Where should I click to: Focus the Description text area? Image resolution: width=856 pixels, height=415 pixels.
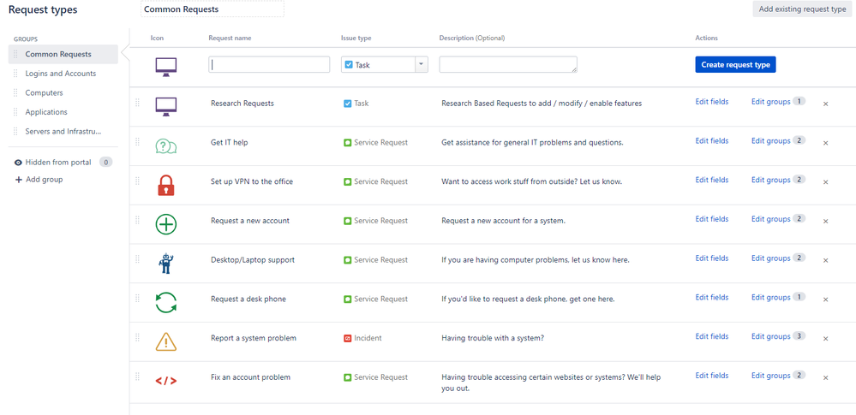508,64
